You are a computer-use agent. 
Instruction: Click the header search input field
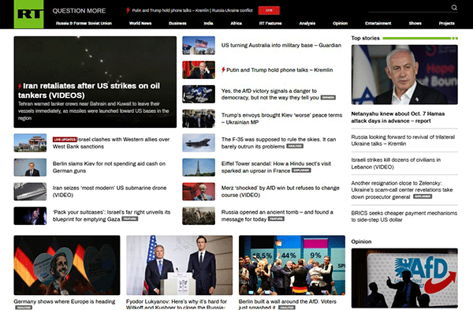click(409, 8)
